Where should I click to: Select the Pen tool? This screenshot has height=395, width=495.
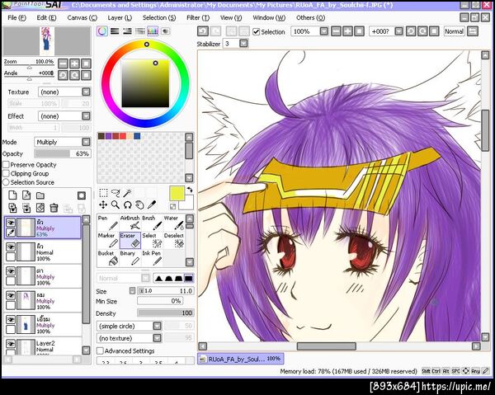point(107,223)
